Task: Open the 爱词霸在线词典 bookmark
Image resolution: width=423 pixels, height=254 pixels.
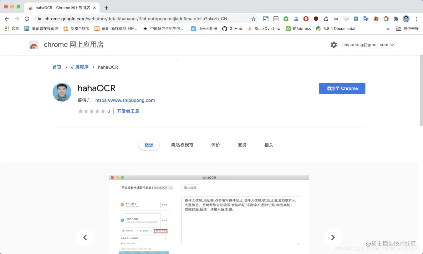Action: [x=41, y=28]
